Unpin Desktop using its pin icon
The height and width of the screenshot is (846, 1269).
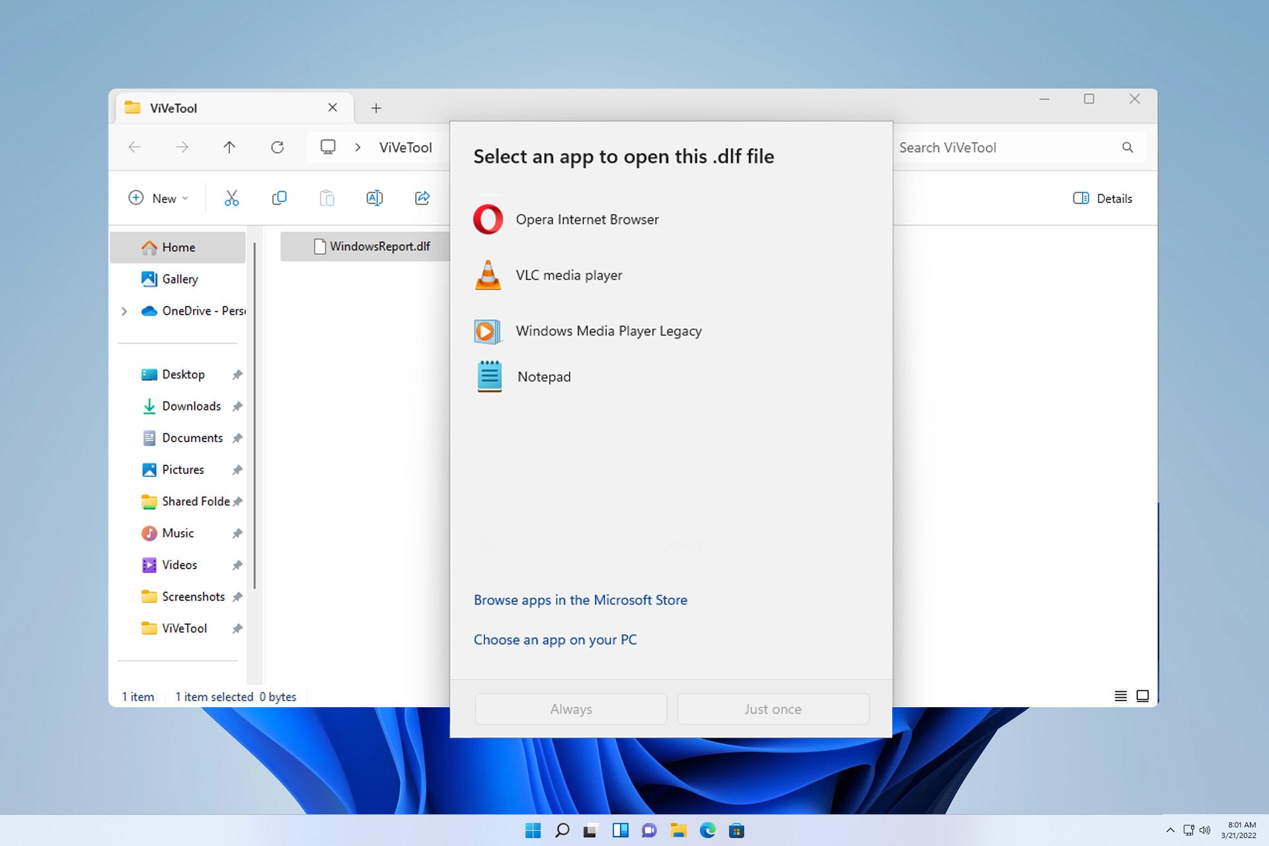click(237, 375)
